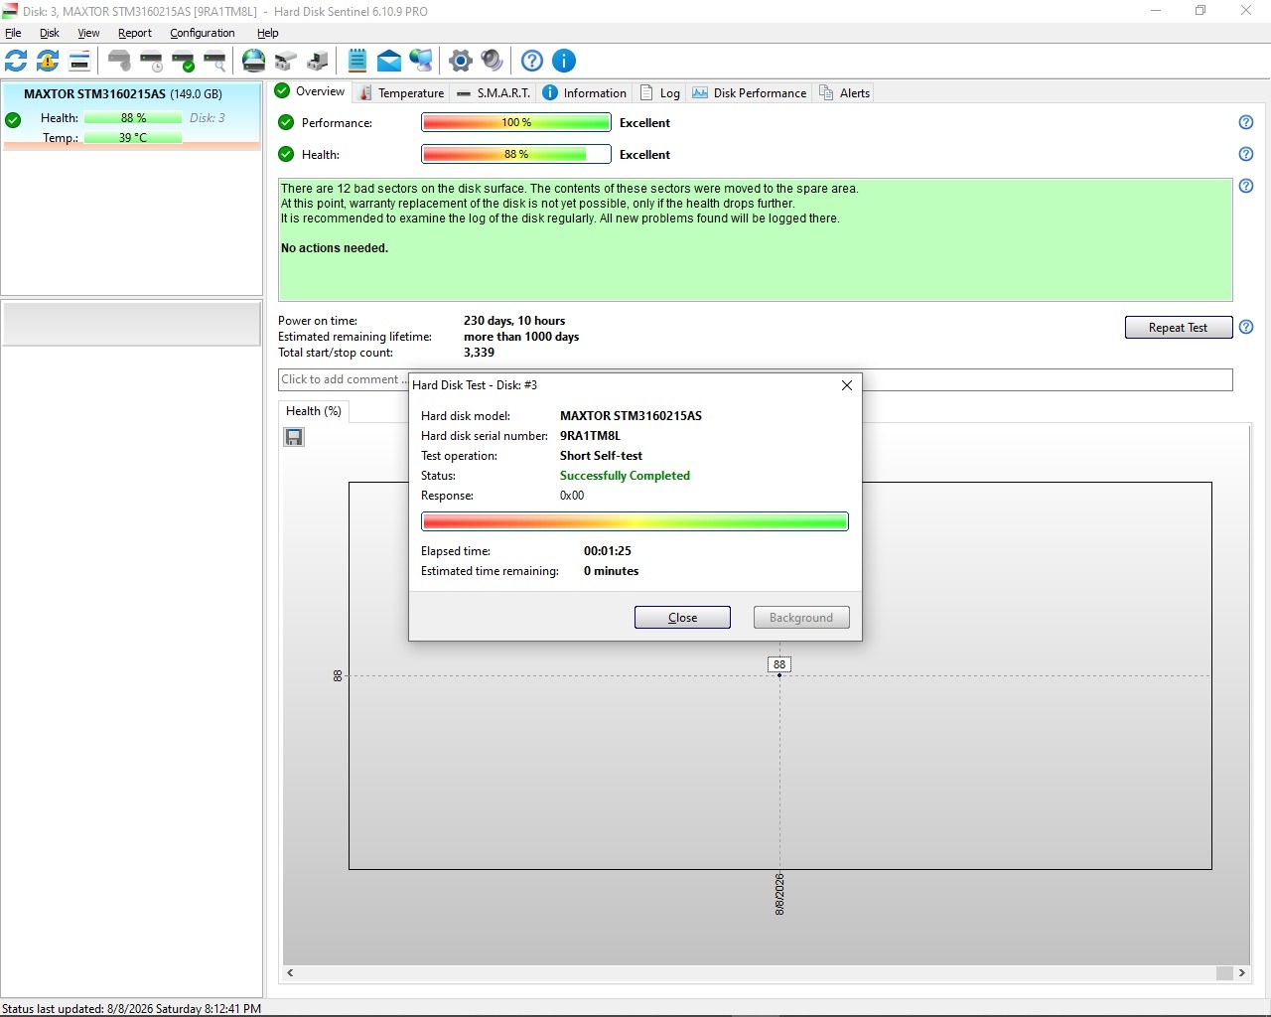Click the graph scrollbar right arrow
The height and width of the screenshot is (1017, 1271).
coord(1242,973)
